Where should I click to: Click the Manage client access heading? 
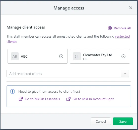coord(26,27)
